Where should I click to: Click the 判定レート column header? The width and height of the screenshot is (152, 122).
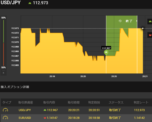141,102
